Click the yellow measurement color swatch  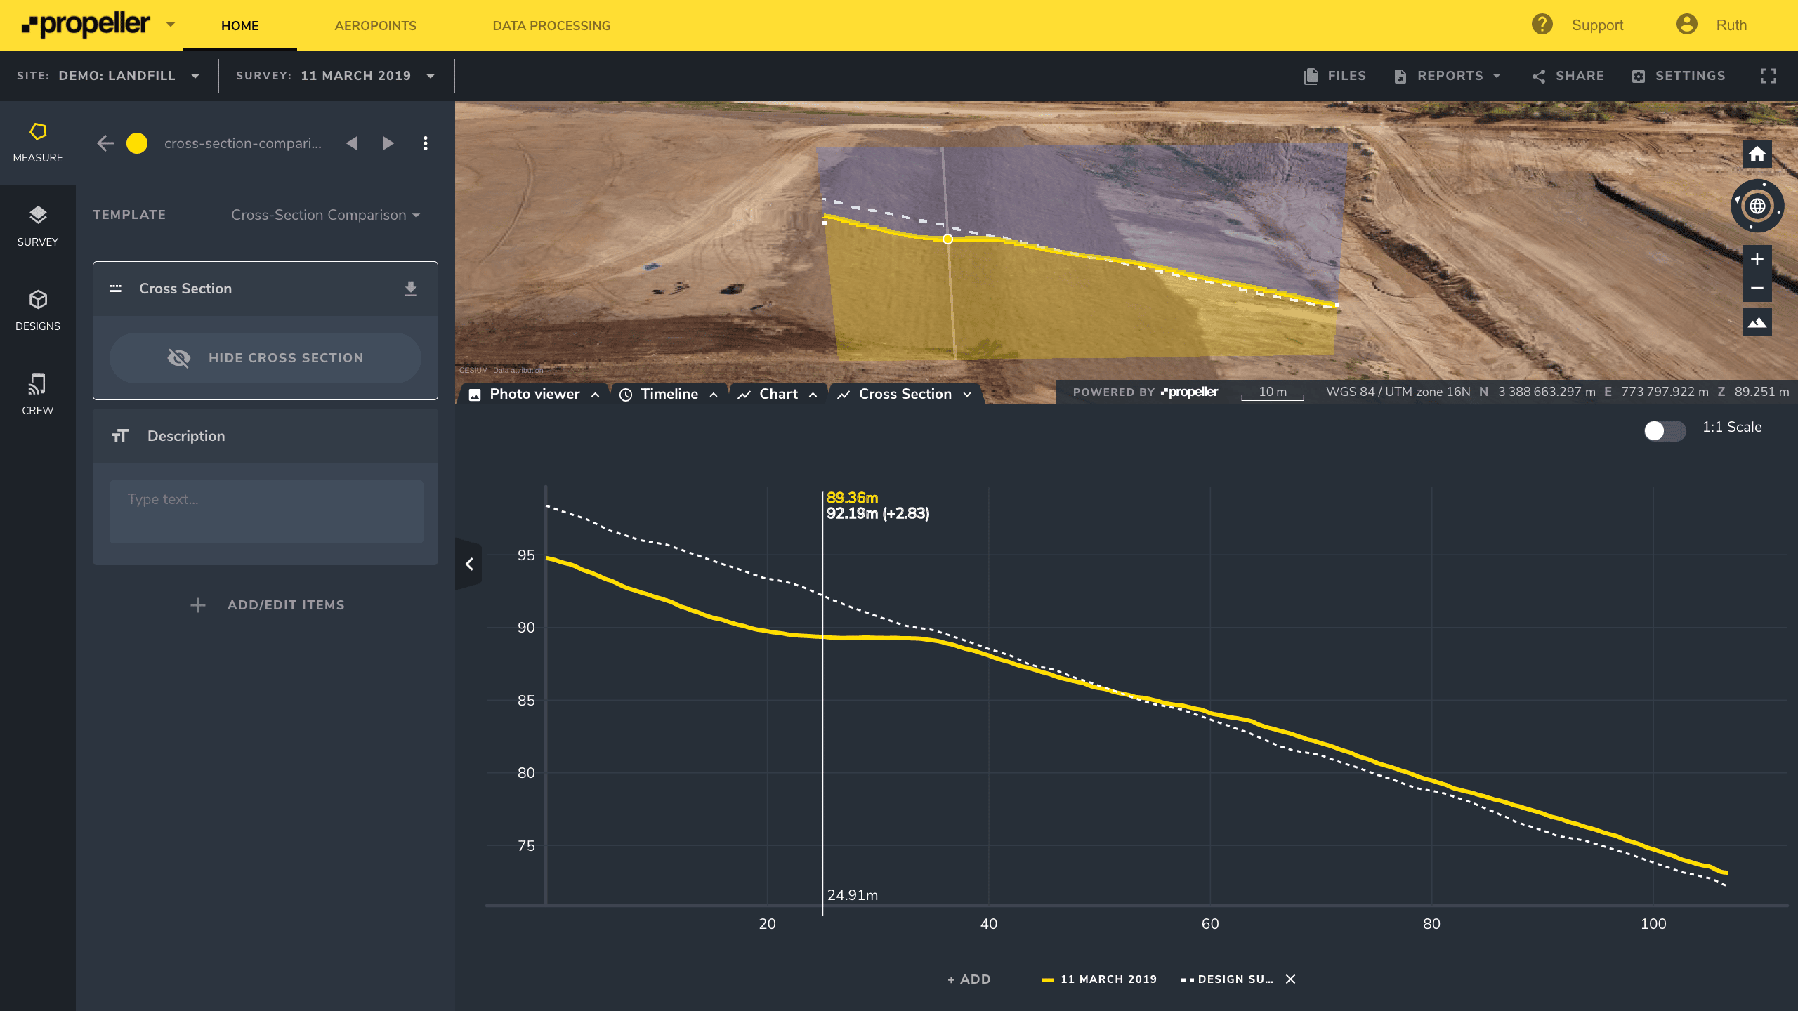click(x=137, y=143)
